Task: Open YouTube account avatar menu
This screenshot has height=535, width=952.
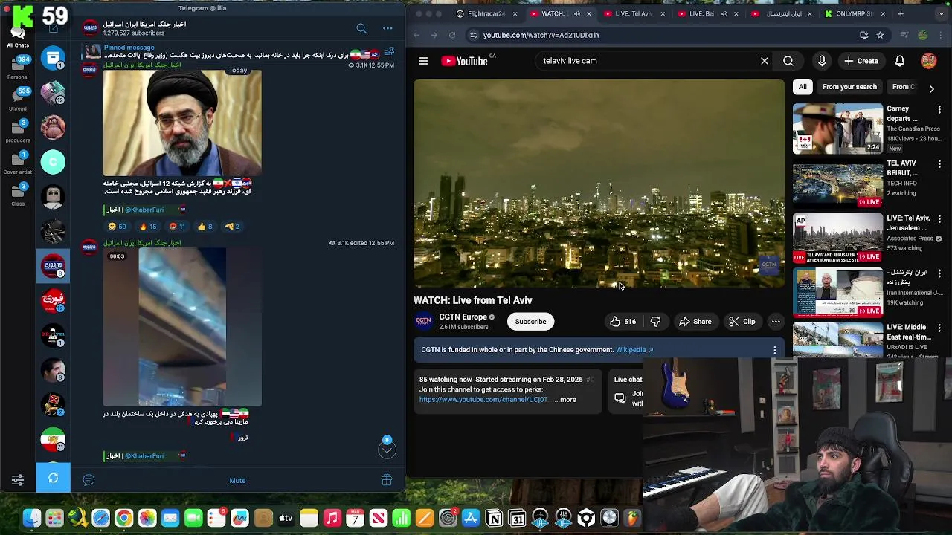Action: [x=929, y=61]
